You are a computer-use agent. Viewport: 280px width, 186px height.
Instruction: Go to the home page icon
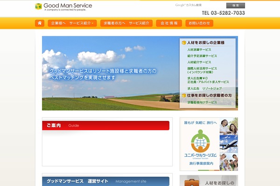click(x=40, y=23)
